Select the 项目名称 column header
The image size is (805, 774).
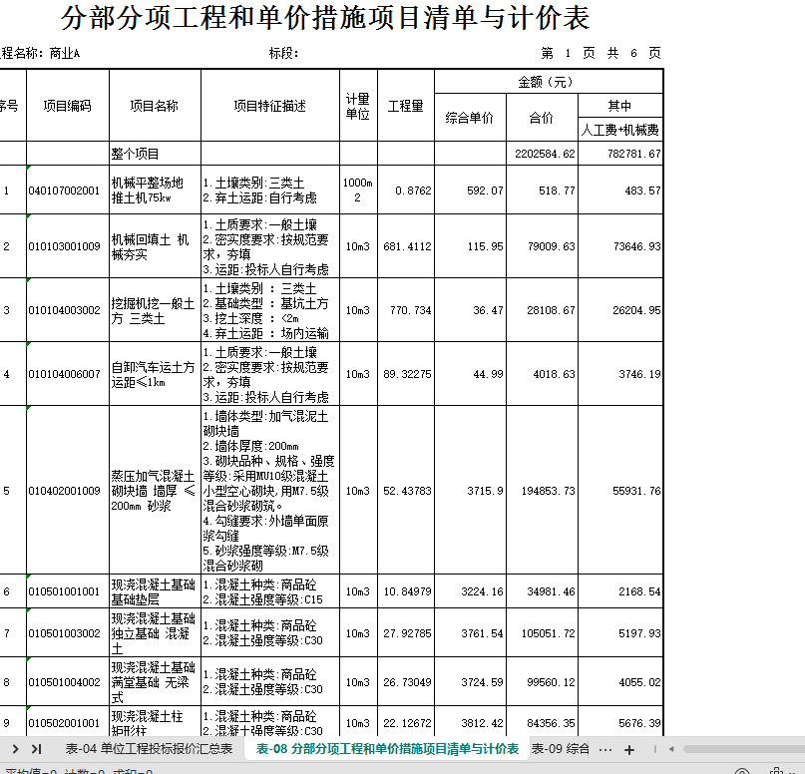(x=155, y=105)
